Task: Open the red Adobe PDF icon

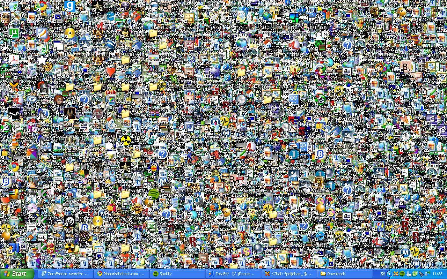Action: 14,59
